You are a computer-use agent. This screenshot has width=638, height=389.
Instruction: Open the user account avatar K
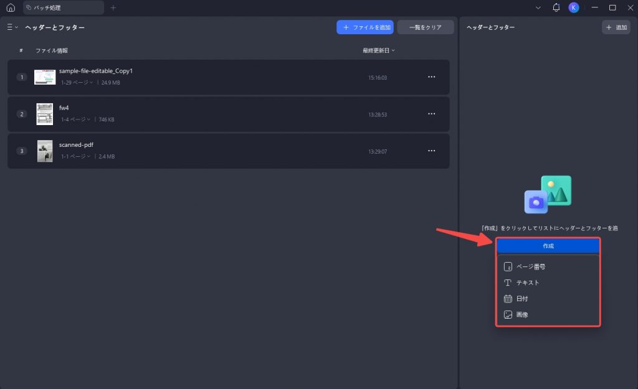click(574, 7)
